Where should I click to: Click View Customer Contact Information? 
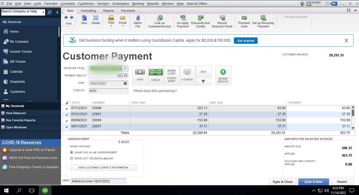pos(103,168)
